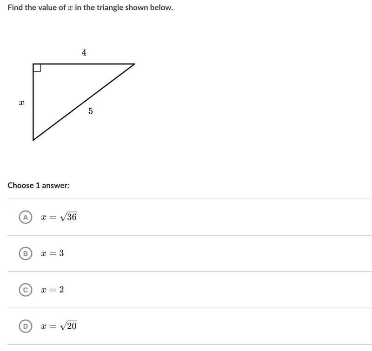
Task: Click the side label 4 above triangle
Action: point(84,52)
